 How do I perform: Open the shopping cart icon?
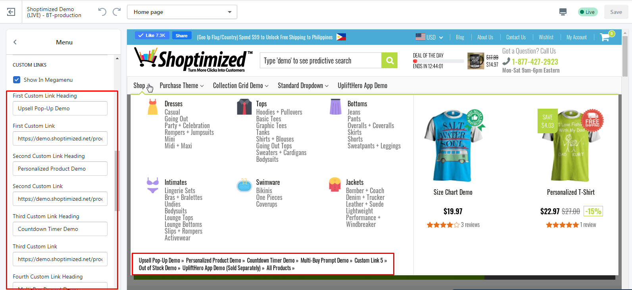click(x=605, y=37)
